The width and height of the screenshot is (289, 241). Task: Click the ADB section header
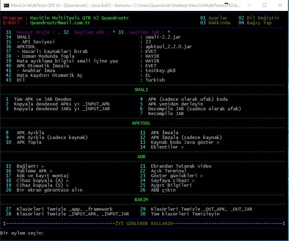coord(141,156)
